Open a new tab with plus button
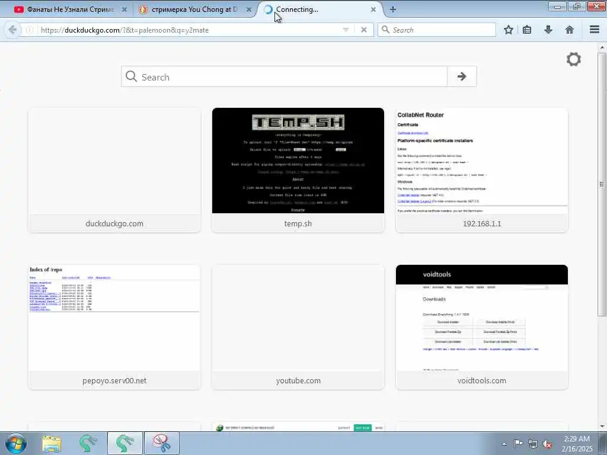This screenshot has width=607, height=455. (393, 9)
